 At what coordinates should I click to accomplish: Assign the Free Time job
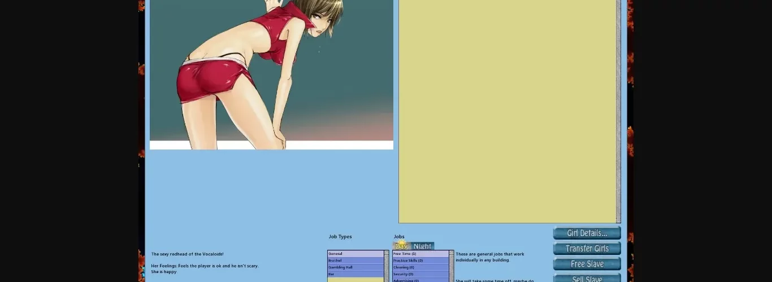[420, 254]
